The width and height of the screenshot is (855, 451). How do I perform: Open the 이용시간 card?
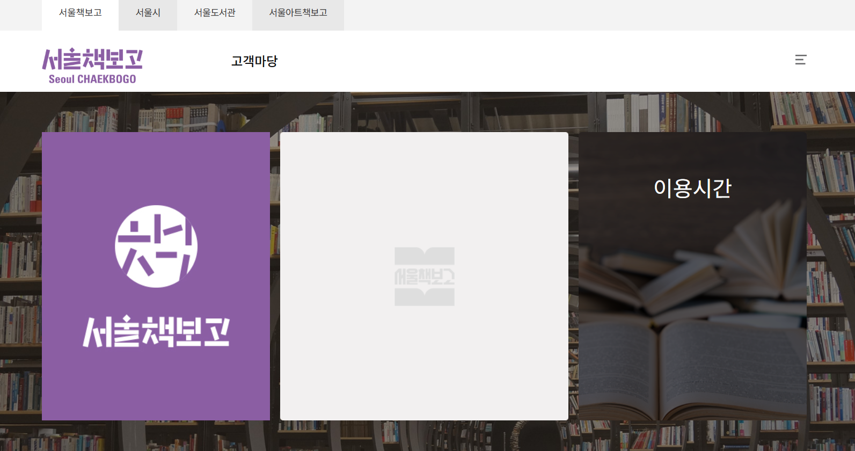point(692,276)
